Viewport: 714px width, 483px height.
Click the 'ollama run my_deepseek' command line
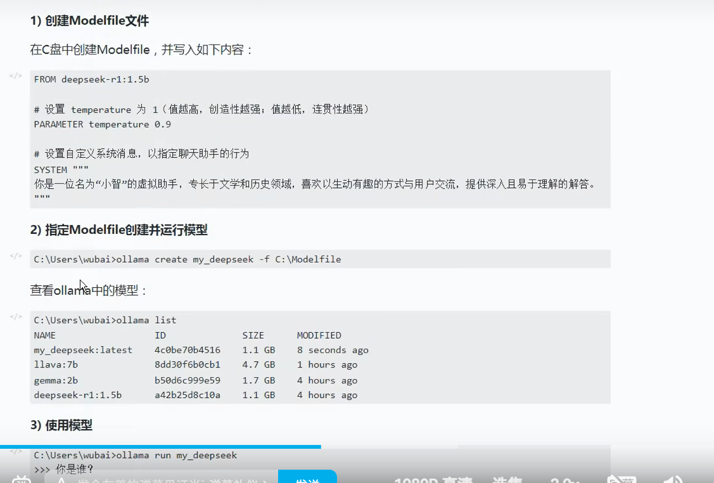pos(135,455)
